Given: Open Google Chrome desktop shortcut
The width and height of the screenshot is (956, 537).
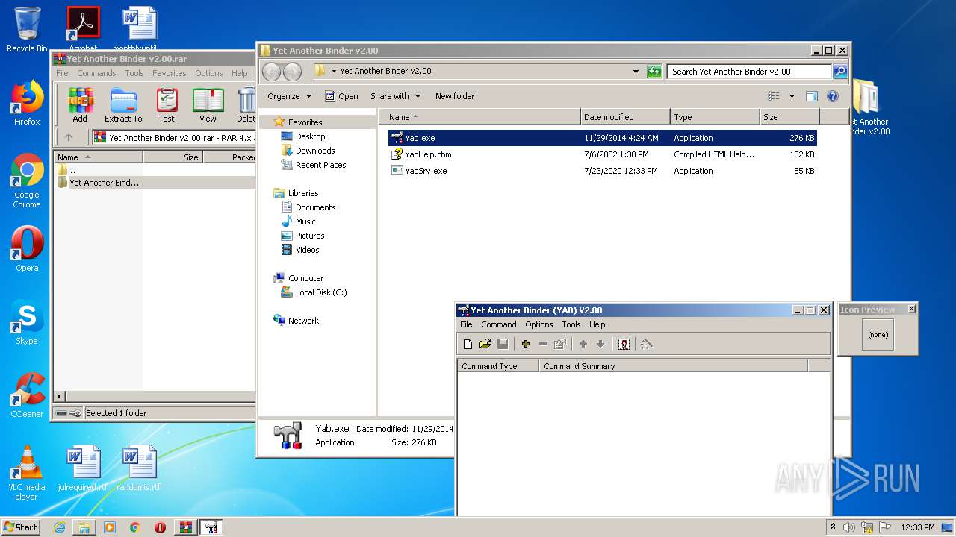Looking at the screenshot, I should pos(27,181).
